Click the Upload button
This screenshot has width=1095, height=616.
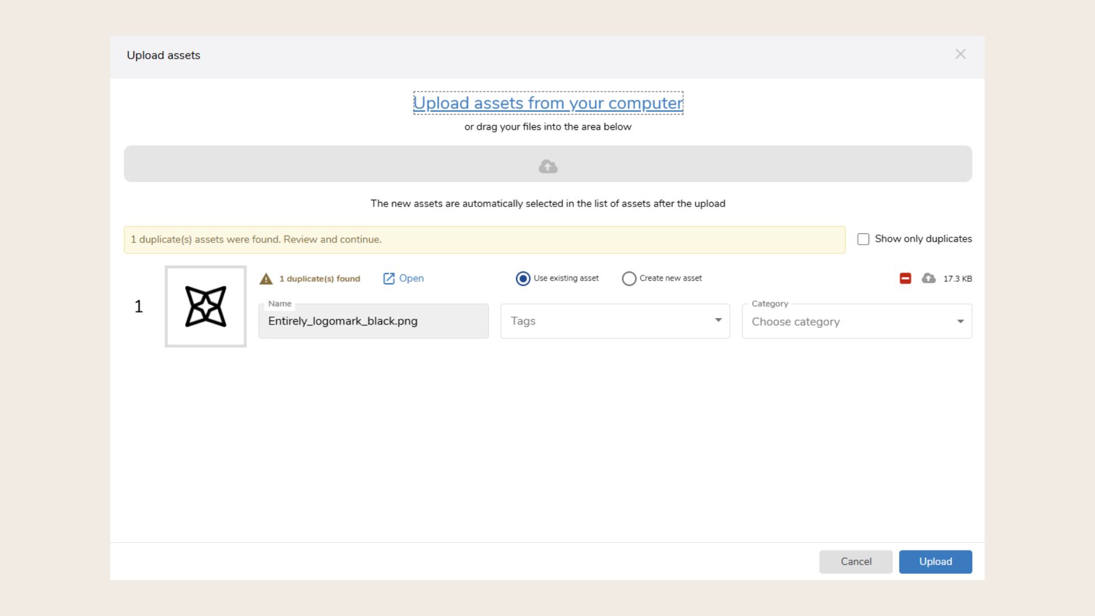[x=935, y=561]
